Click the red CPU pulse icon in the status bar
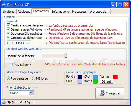131x106 pixels. pyautogui.click(x=21, y=103)
